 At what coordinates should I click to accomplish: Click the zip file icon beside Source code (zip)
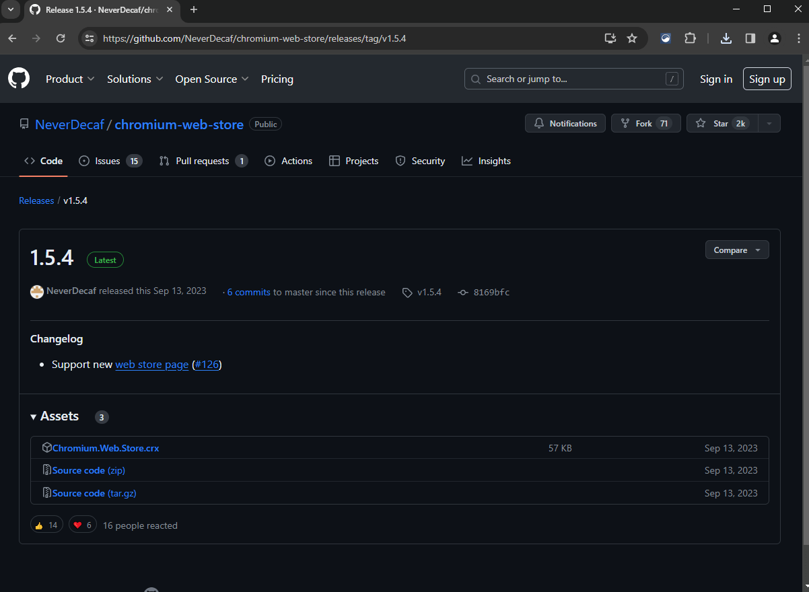tap(47, 470)
